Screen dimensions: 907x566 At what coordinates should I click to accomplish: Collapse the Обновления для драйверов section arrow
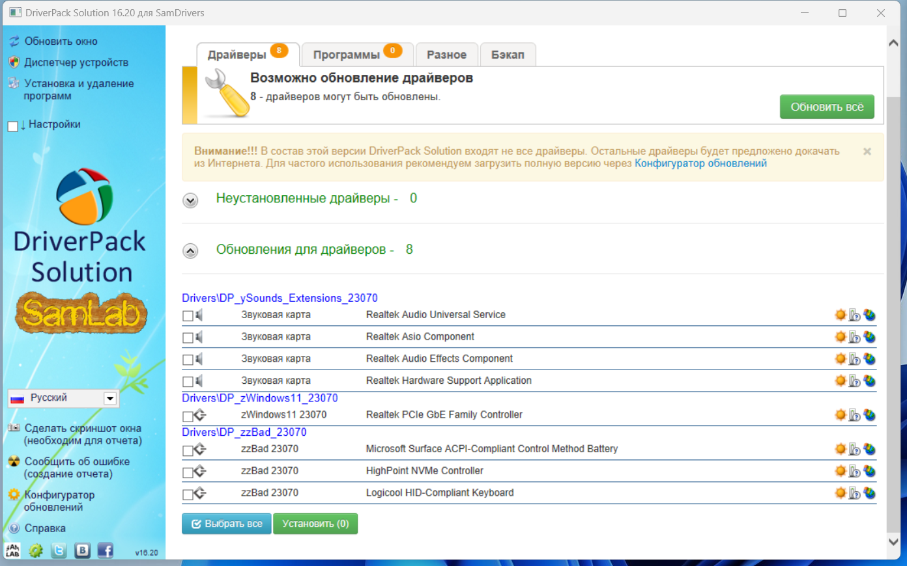coord(190,251)
